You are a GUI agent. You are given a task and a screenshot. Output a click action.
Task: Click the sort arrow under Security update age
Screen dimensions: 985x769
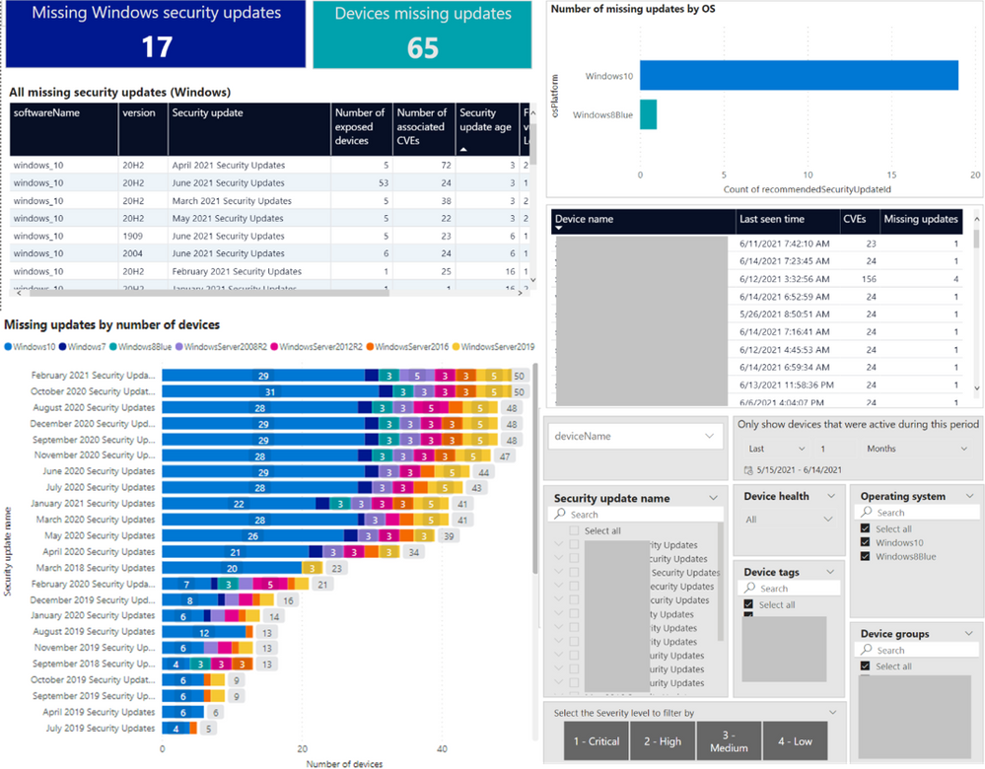[x=464, y=149]
